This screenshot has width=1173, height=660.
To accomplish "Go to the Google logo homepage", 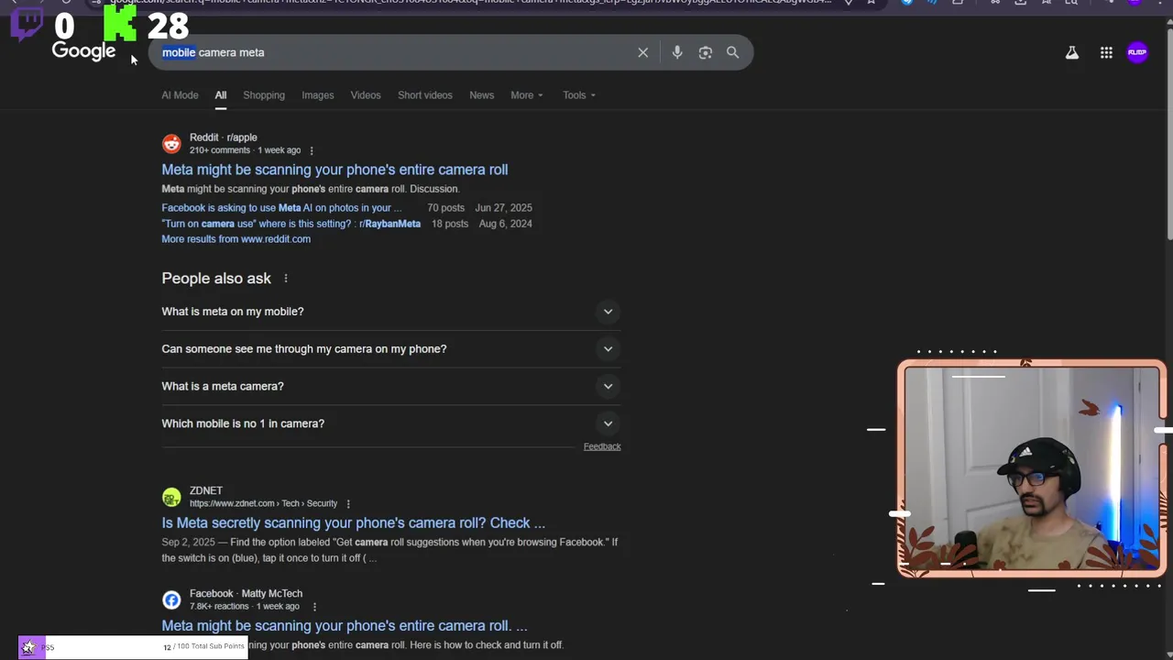I will click(83, 51).
